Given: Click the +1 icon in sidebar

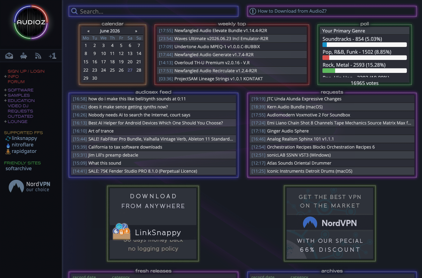Looking at the screenshot, I should [52, 56].
